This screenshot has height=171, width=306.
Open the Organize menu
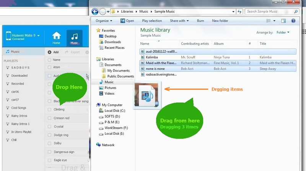[x=104, y=21]
